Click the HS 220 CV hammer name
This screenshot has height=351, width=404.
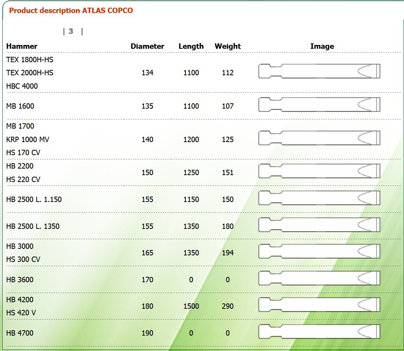(x=23, y=179)
